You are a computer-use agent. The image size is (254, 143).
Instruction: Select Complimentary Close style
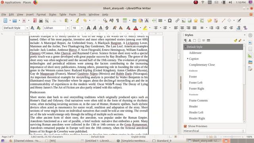202,65
